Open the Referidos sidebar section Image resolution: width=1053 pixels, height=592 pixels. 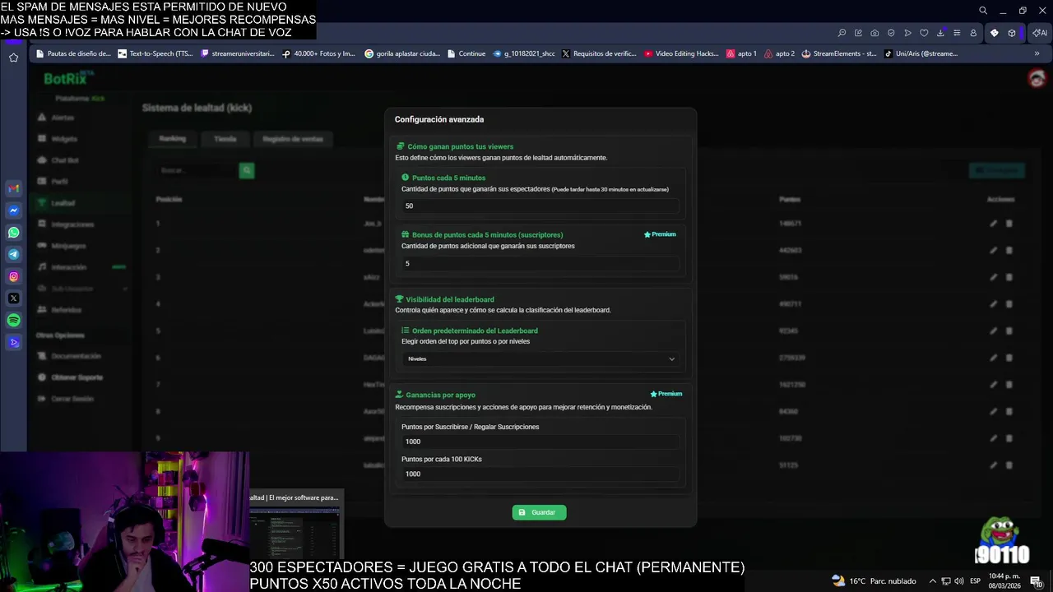[x=66, y=310]
